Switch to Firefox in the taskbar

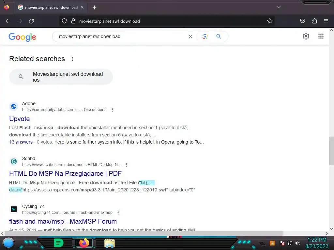(84, 243)
